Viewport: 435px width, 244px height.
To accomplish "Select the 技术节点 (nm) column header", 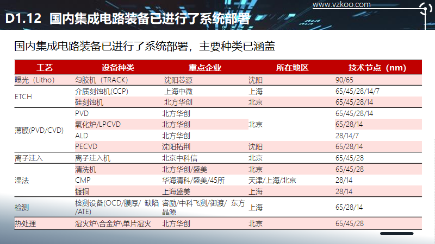I will (x=377, y=67).
